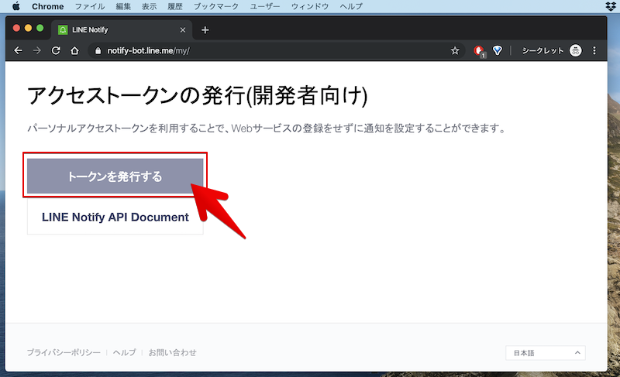Click the blue diamond extension icon
The width and height of the screenshot is (620, 377).
pos(498,50)
